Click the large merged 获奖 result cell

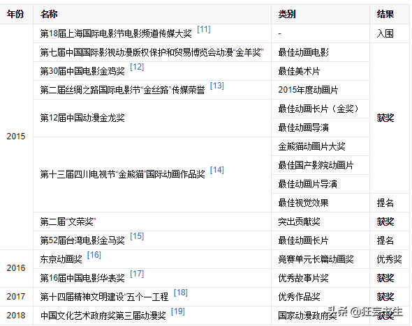point(390,118)
